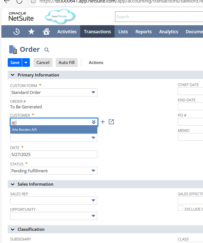Open the Reports menu

144,32
